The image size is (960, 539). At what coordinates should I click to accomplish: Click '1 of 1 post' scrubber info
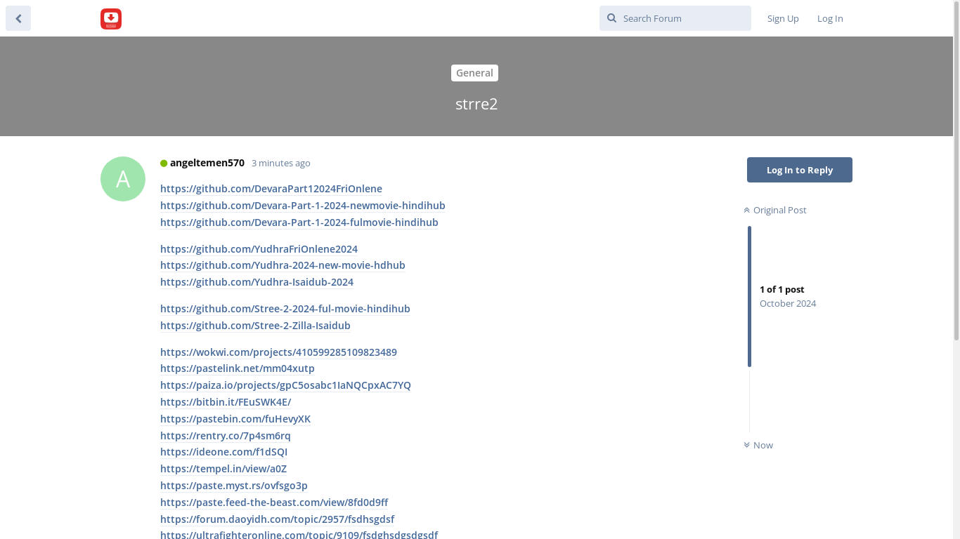pyautogui.click(x=781, y=289)
